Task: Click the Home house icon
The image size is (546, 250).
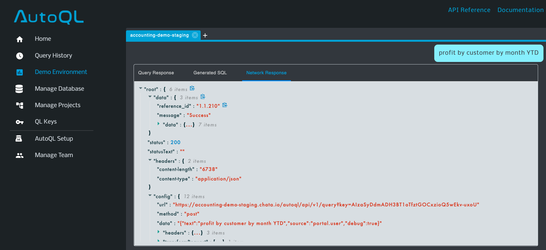Action: click(x=20, y=39)
